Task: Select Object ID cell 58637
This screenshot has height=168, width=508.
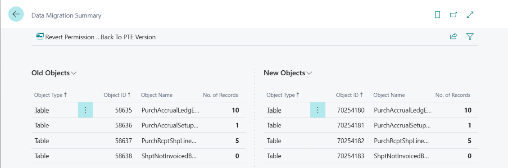Action: pyautogui.click(x=123, y=141)
